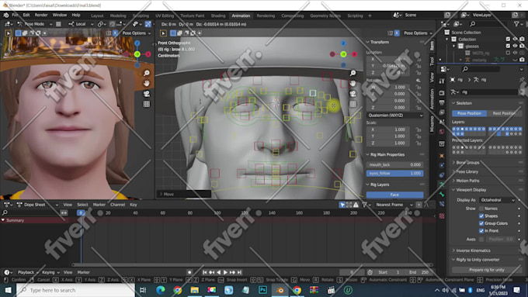Screen dimensions: 528x297
Task: Toggle the Axes checkbox in Viewport Display
Action: point(481,239)
